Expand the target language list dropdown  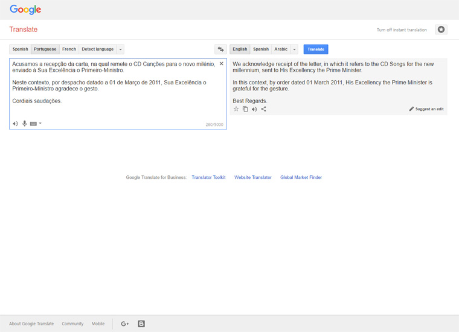[x=294, y=49]
